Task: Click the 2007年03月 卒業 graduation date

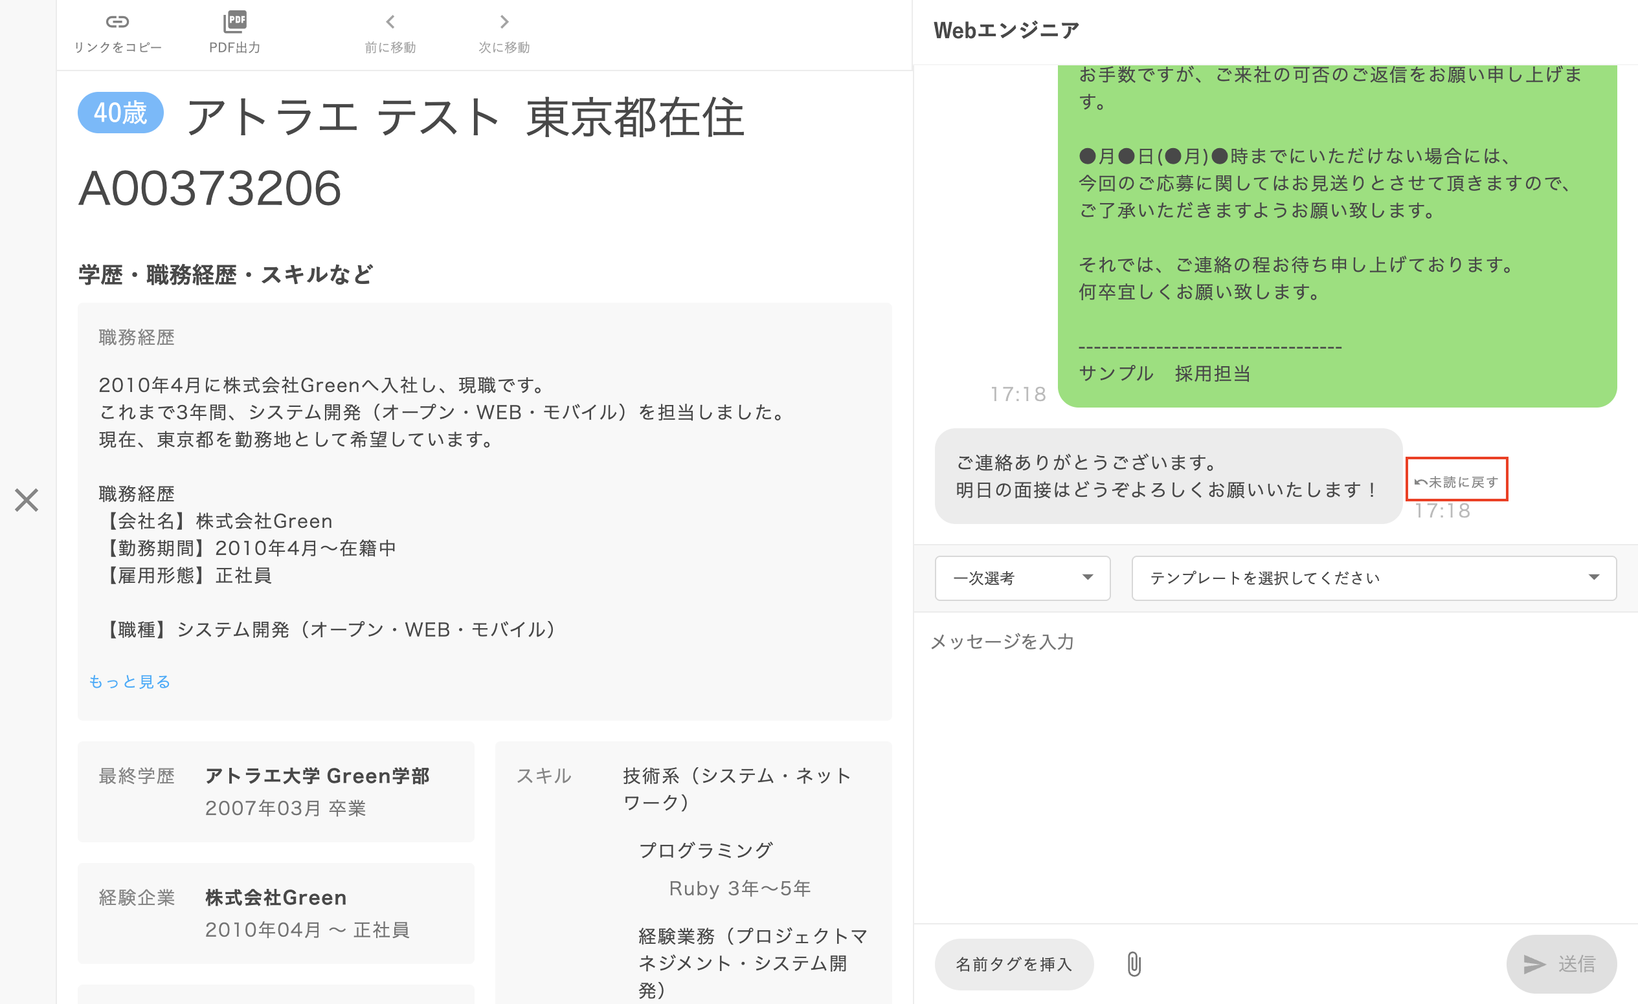Action: pos(286,808)
